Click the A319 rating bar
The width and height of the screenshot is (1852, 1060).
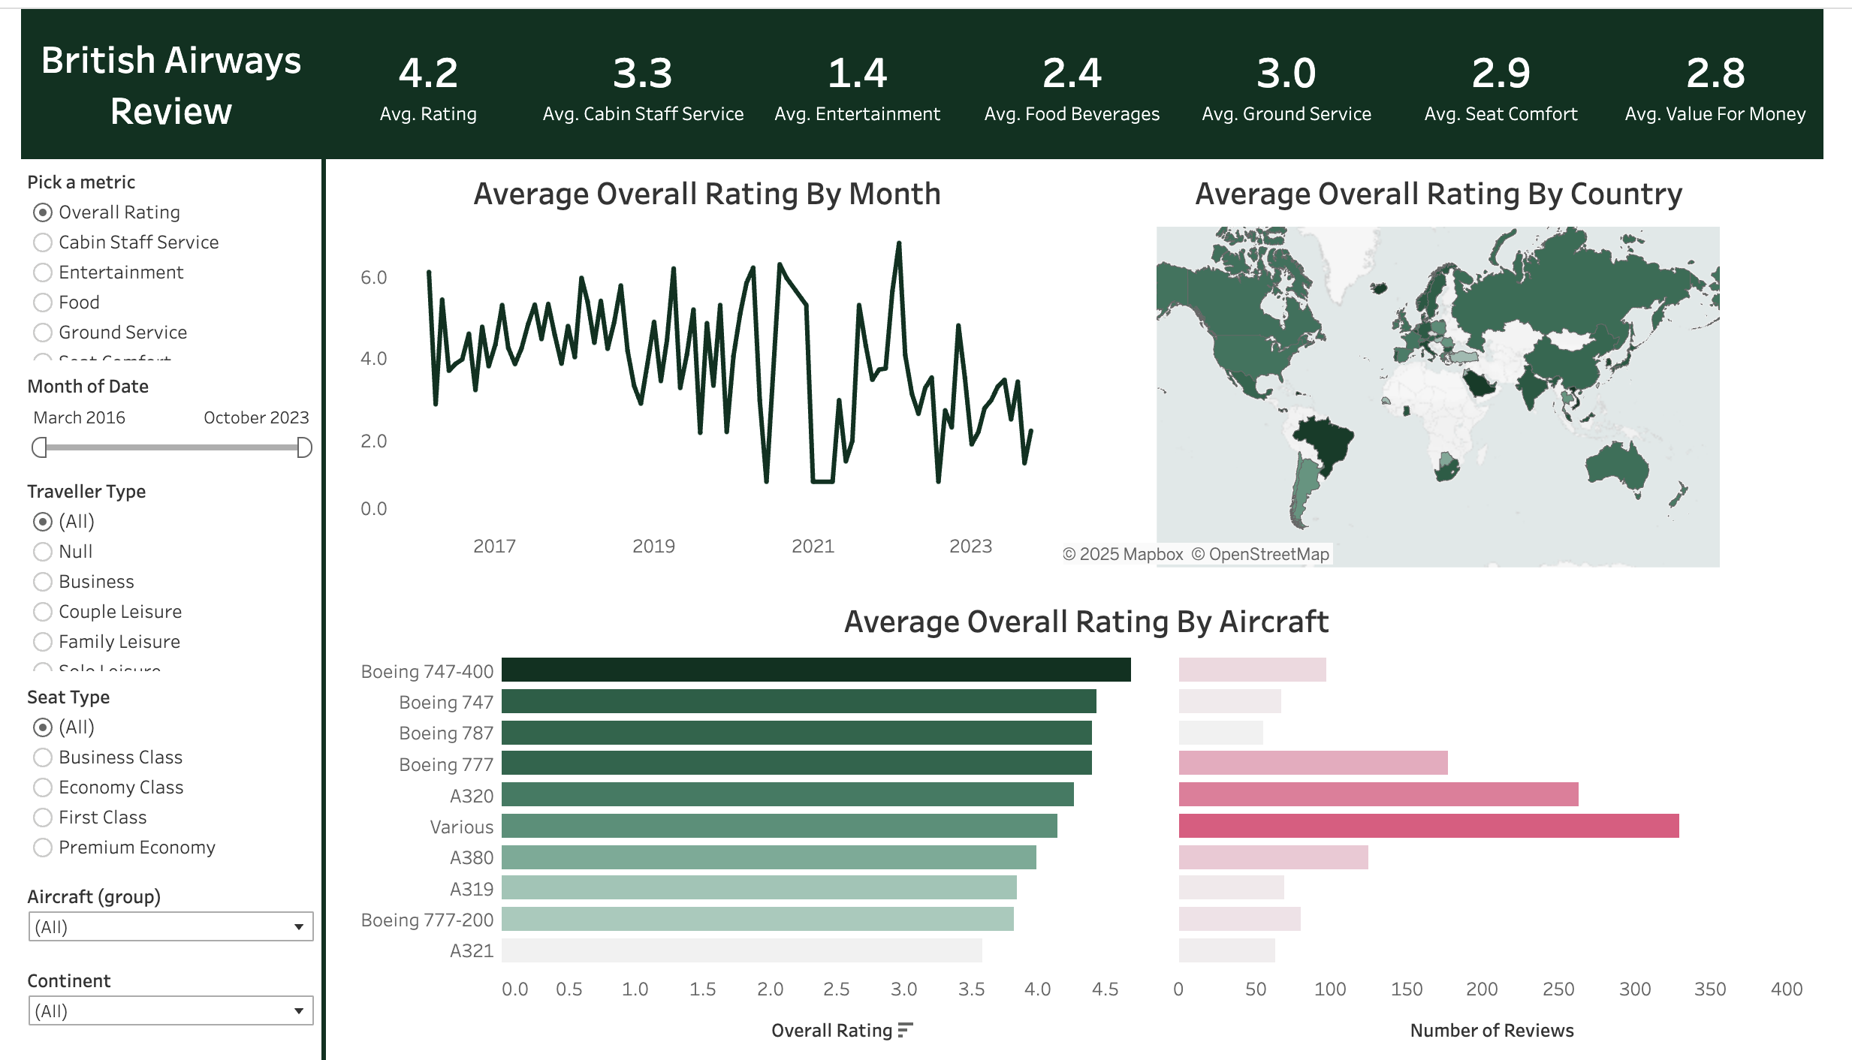click(x=759, y=887)
